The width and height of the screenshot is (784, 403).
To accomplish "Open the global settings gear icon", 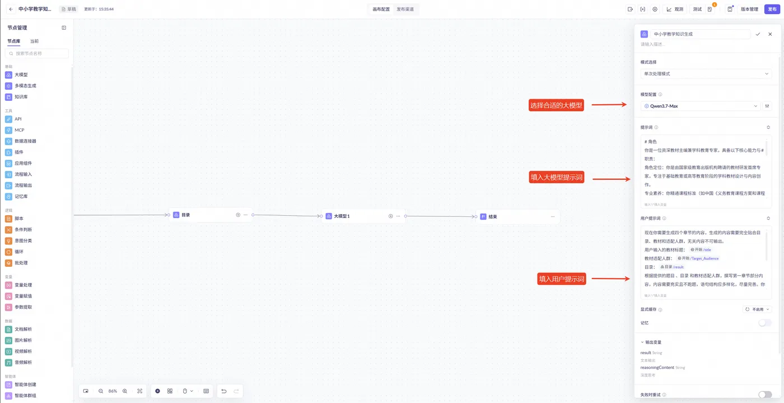I will coord(655,9).
